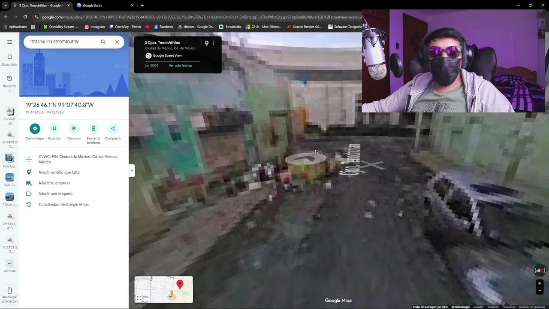Open Octane Render 4.0 bookmark
The image size is (549, 309).
(x=304, y=27)
